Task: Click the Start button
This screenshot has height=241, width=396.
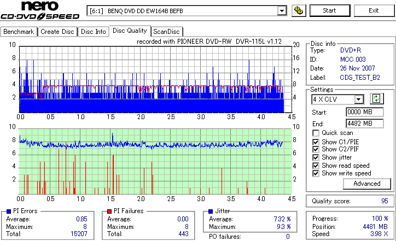Action: tap(330, 10)
